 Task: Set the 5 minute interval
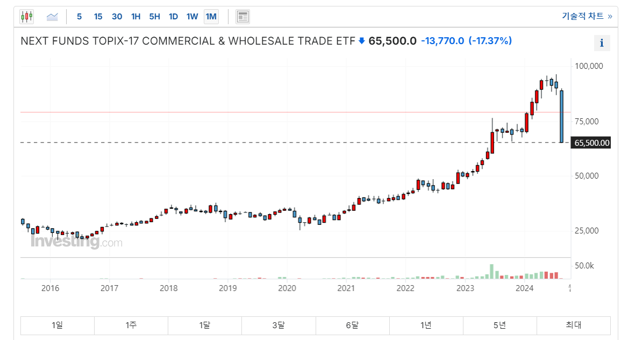coord(79,17)
